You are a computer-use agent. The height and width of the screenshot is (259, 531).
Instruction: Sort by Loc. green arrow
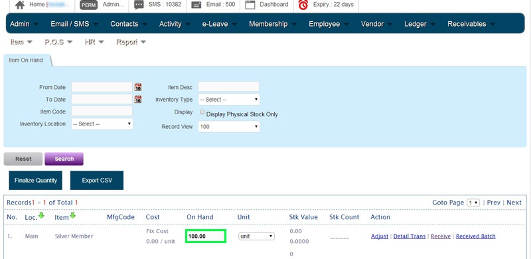click(41, 216)
